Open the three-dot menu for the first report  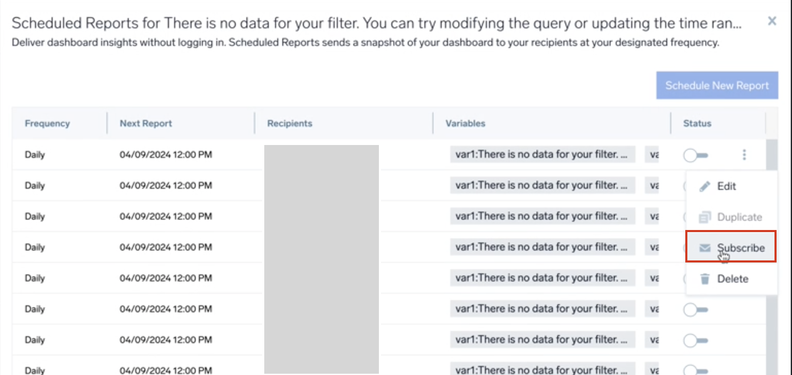click(x=744, y=155)
